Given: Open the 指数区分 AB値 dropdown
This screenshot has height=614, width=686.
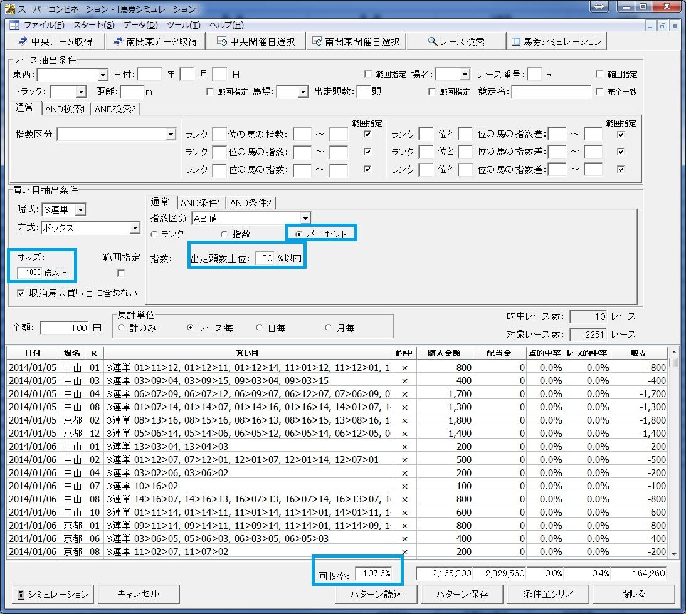Looking at the screenshot, I should tap(305, 218).
